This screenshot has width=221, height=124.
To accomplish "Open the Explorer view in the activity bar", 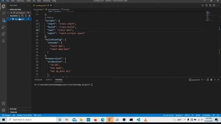I will tap(3, 6).
